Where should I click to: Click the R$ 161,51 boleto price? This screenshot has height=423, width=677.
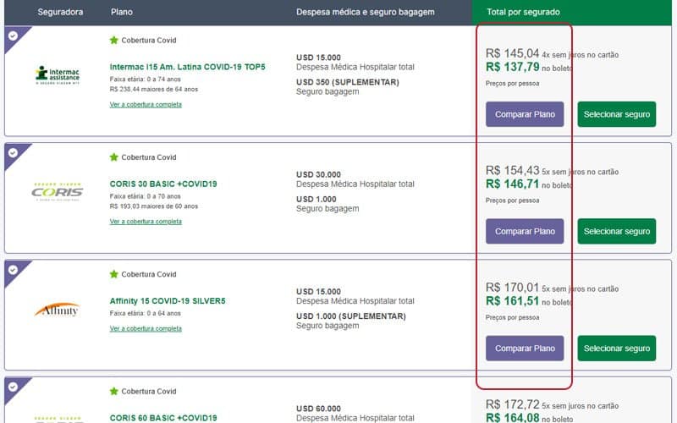click(513, 301)
